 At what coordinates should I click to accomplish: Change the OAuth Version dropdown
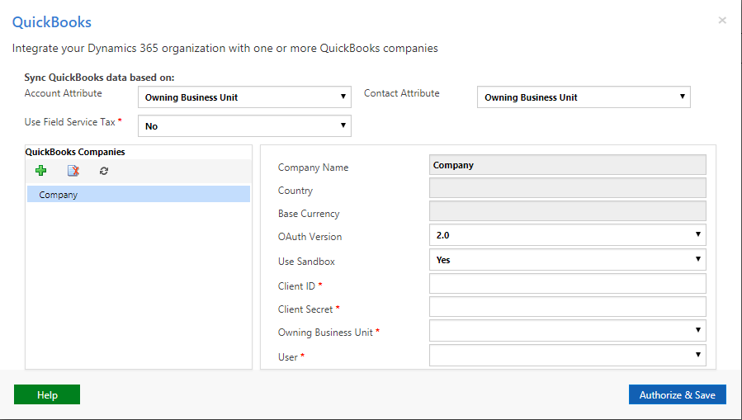pos(567,235)
